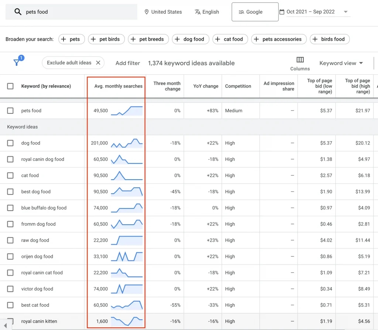378x330 pixels.
Task: Check the blue buffalo dog food checkbox
Action: click(x=10, y=208)
